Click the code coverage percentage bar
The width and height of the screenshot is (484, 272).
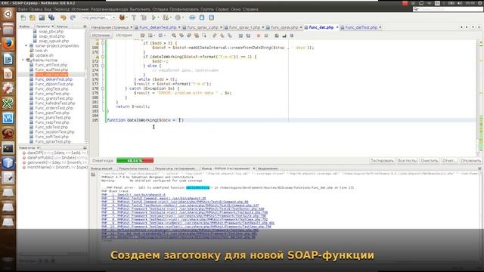(x=135, y=161)
